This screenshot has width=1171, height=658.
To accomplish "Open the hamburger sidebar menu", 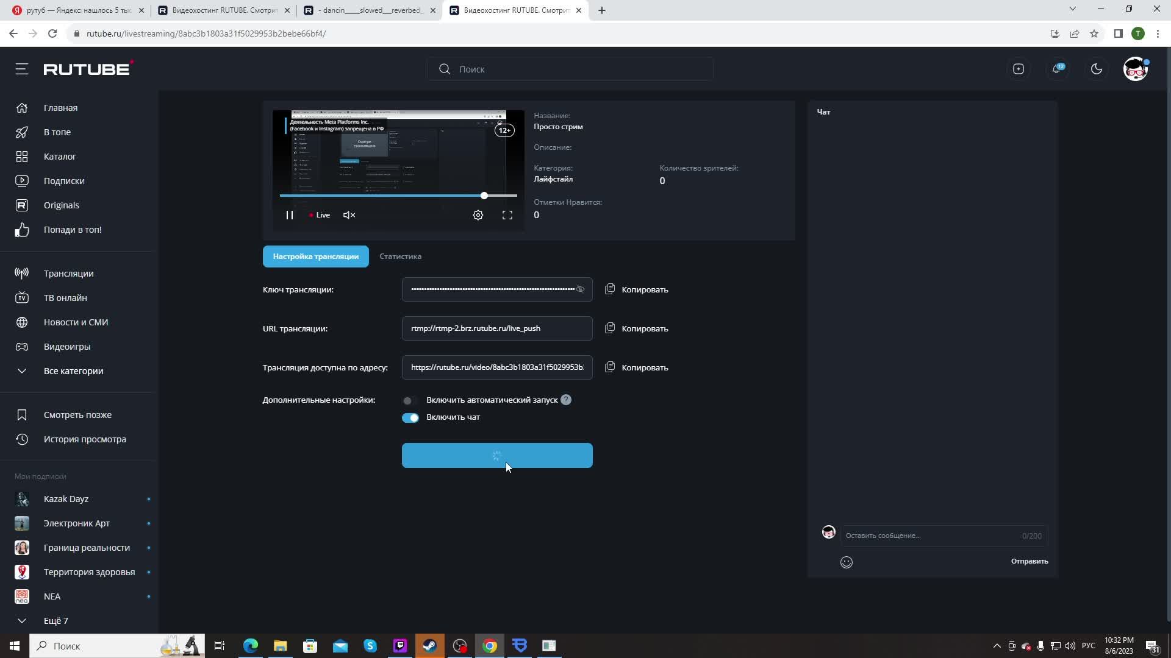I will pyautogui.click(x=22, y=69).
